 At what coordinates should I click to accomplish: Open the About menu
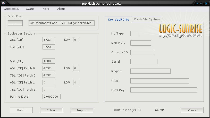pyautogui.click(x=61, y=9)
